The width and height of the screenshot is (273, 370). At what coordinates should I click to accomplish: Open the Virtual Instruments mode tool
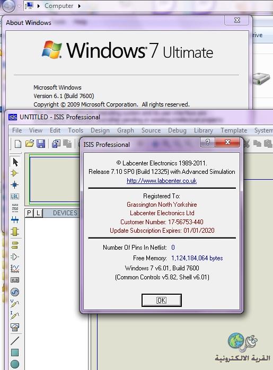(15, 327)
